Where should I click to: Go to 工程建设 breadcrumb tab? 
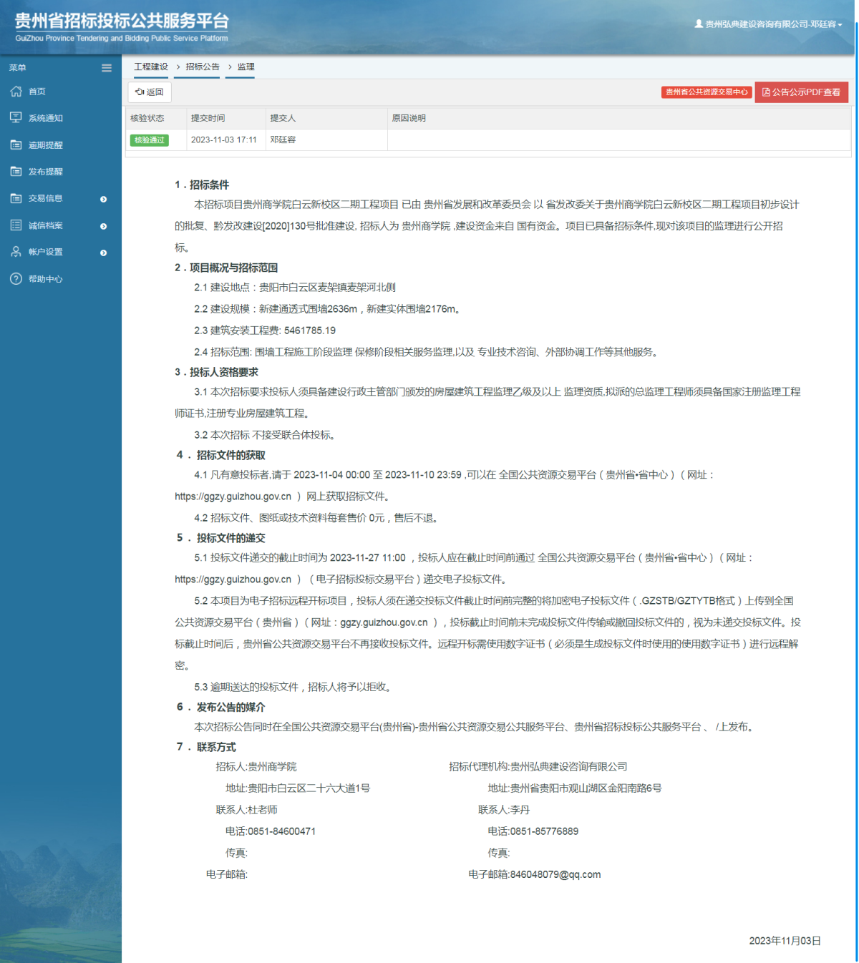click(151, 67)
